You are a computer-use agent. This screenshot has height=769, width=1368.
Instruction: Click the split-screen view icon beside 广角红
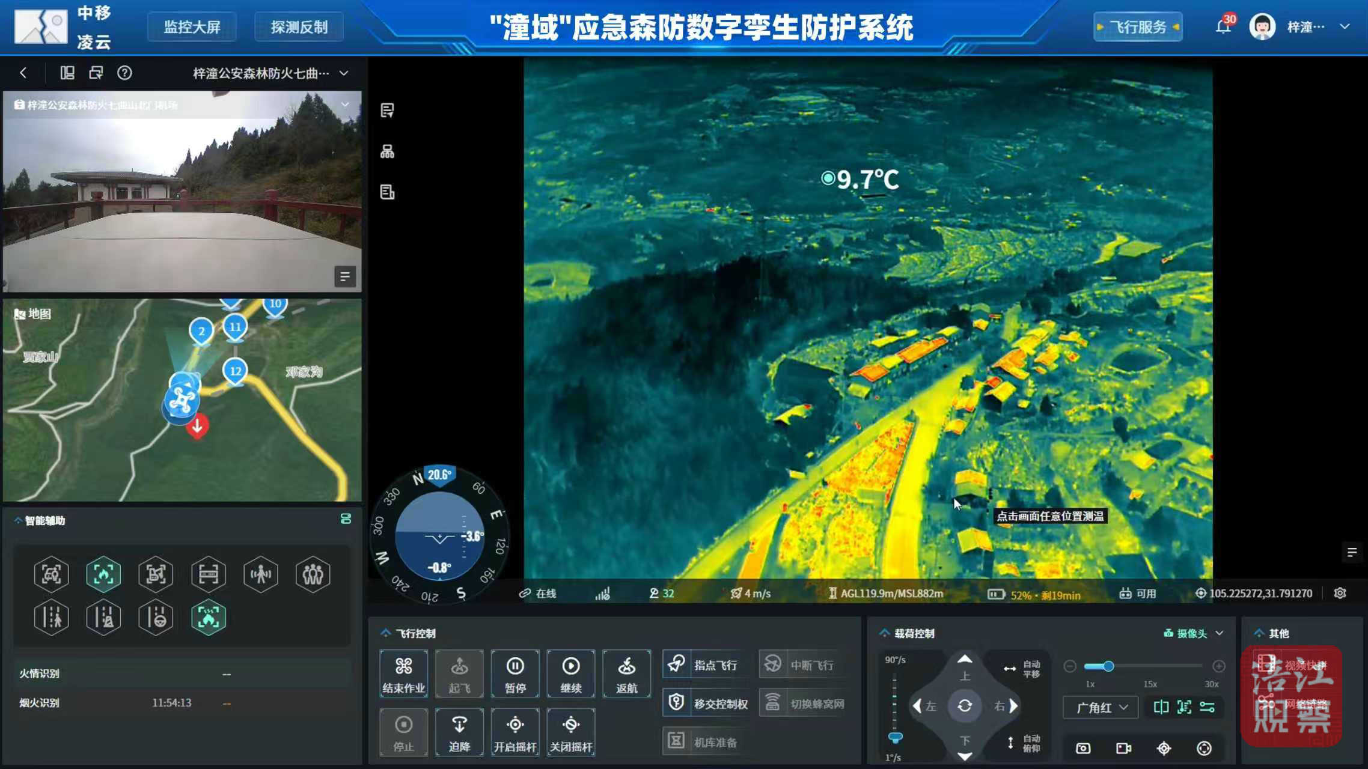click(x=1161, y=707)
